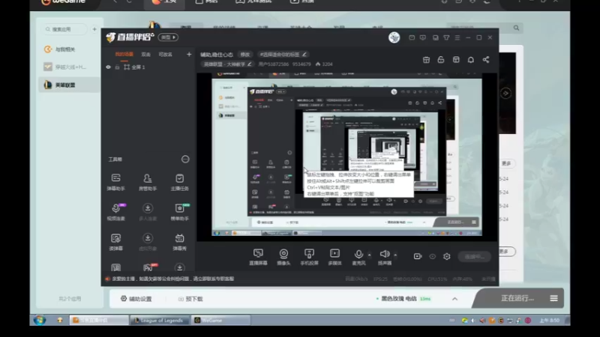The image size is (600, 337).
Task: Add a new scene with plus icon
Action: tap(189, 54)
